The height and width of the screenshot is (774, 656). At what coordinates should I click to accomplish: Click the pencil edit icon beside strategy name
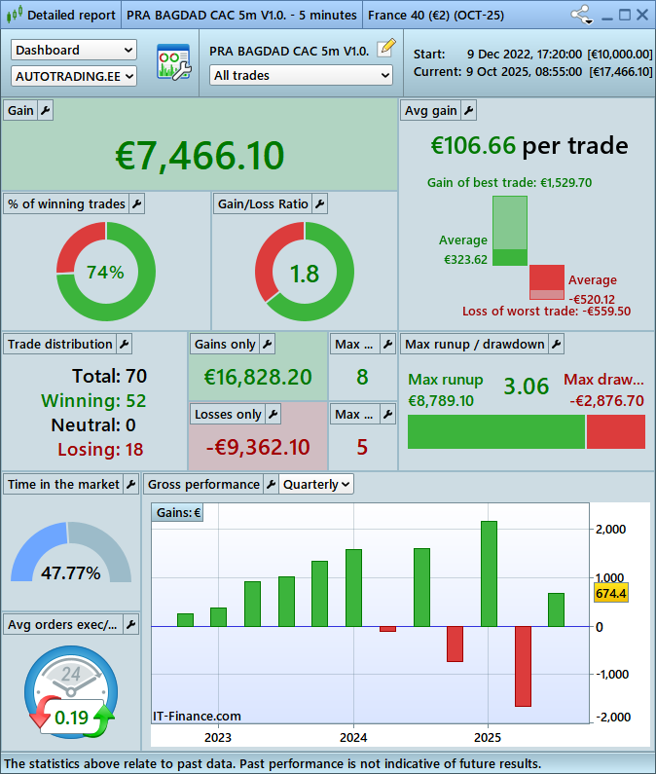coord(386,48)
